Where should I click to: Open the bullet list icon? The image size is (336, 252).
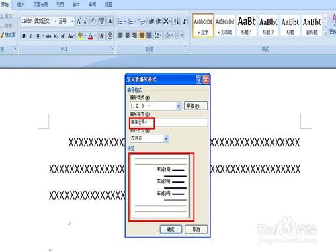click(x=120, y=22)
